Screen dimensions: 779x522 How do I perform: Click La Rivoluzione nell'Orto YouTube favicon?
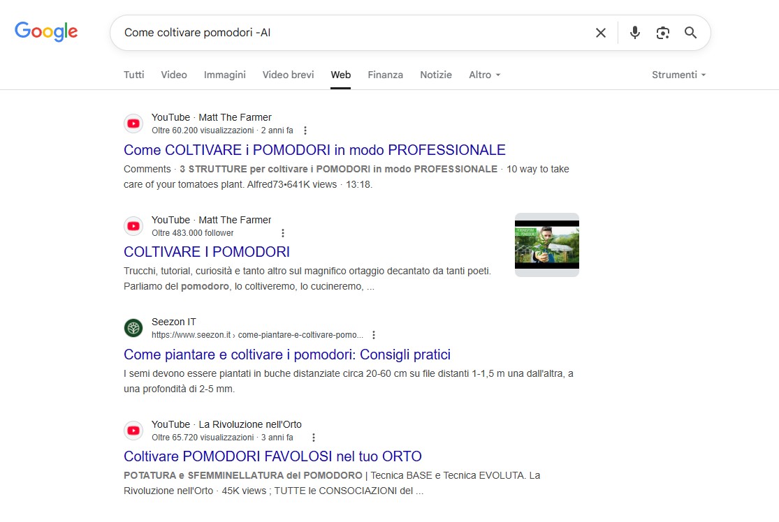(133, 431)
